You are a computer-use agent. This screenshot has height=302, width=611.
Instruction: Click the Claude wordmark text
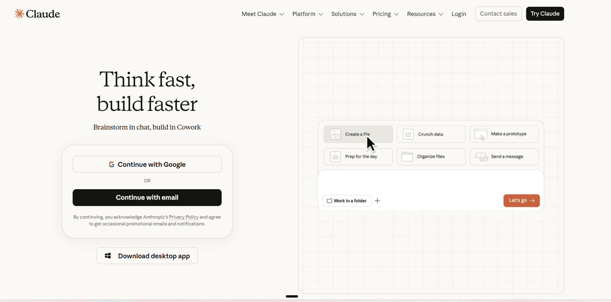point(43,14)
